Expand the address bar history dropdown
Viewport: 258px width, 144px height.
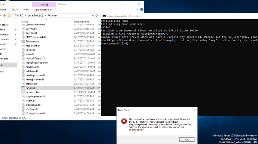pos(93,16)
